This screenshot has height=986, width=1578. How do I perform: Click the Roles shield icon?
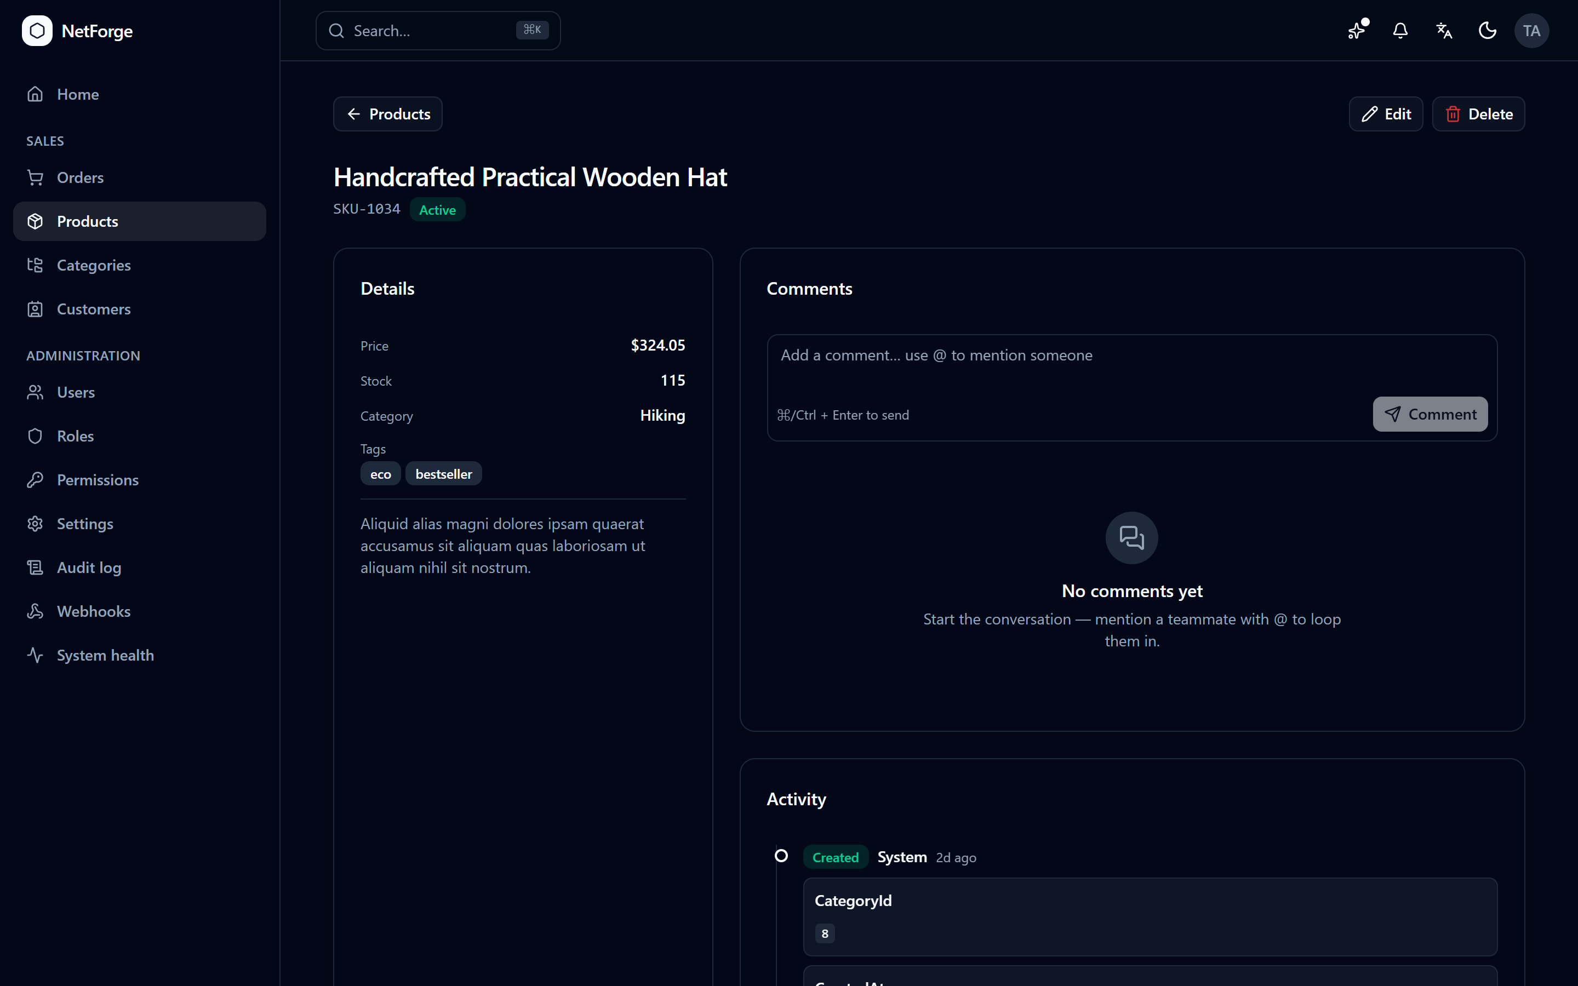[x=35, y=436]
